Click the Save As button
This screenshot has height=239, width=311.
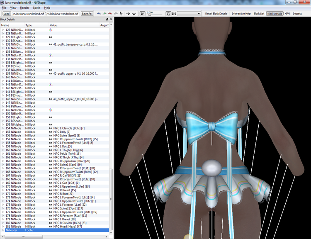click(87, 14)
